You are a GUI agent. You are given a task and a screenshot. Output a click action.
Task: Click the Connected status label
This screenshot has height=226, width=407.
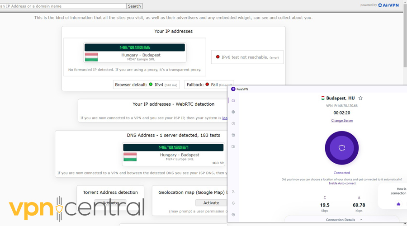click(x=342, y=173)
